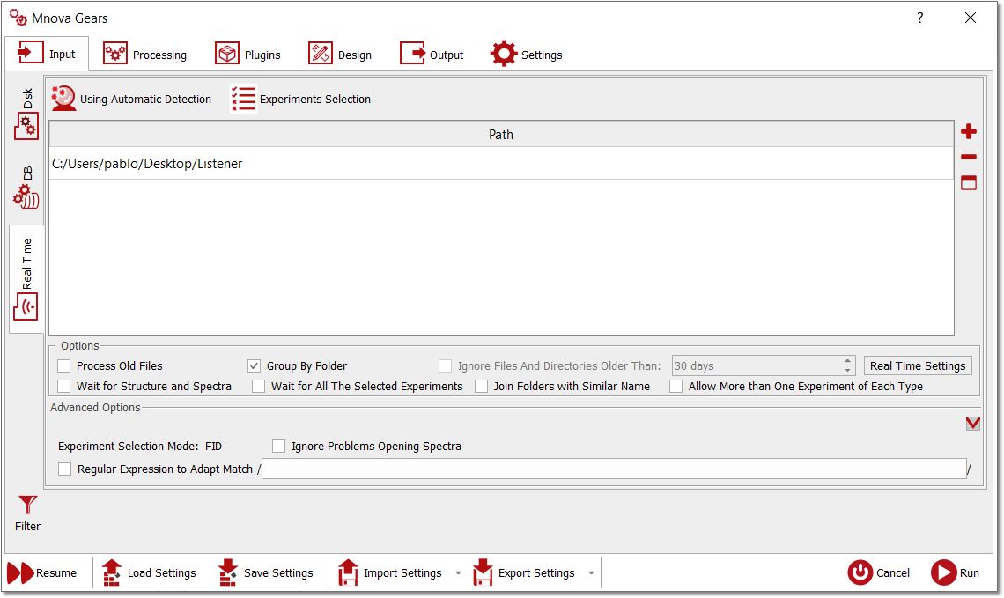Screen dimensions: 1004x598
Task: Open the Import Settings dropdown arrow
Action: pyautogui.click(x=458, y=573)
